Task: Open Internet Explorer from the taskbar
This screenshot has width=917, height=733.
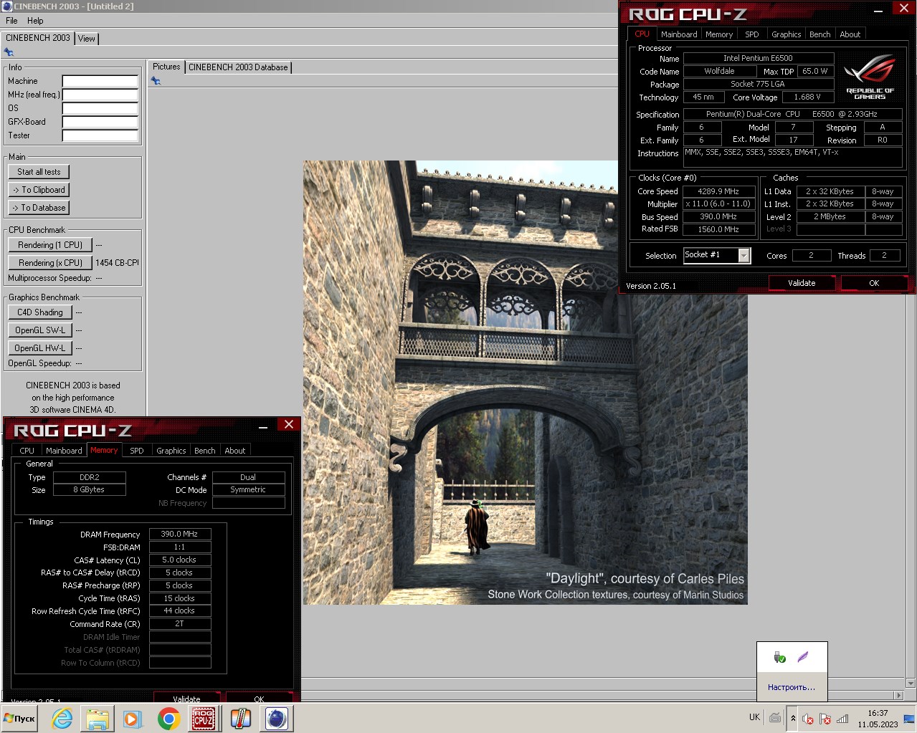Action: pyautogui.click(x=62, y=719)
